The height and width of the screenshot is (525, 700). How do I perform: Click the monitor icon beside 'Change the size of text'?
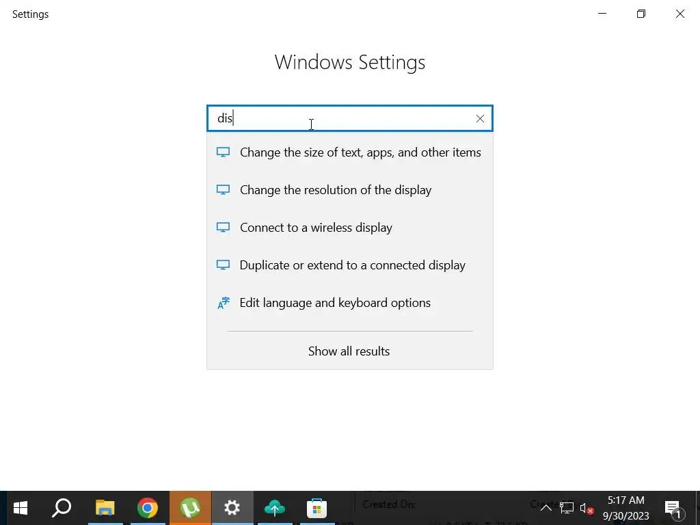coord(224,152)
